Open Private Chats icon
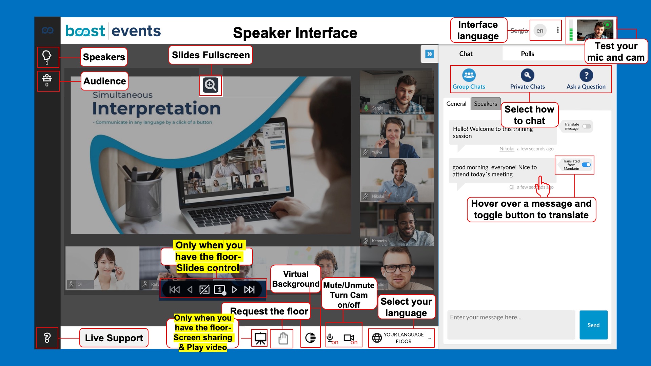651x366 pixels. coord(527,76)
